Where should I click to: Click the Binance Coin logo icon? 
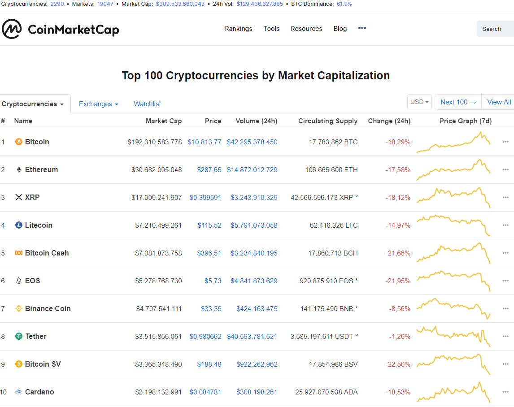coord(19,308)
